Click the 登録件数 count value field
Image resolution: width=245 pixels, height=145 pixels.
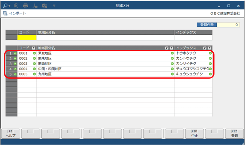click(x=228, y=25)
